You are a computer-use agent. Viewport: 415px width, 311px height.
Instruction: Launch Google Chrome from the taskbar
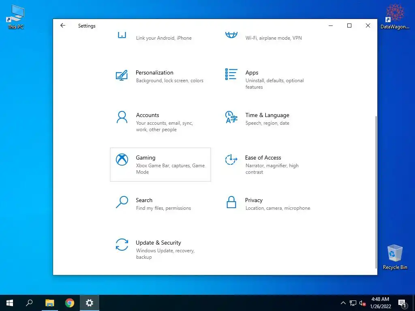tap(70, 303)
